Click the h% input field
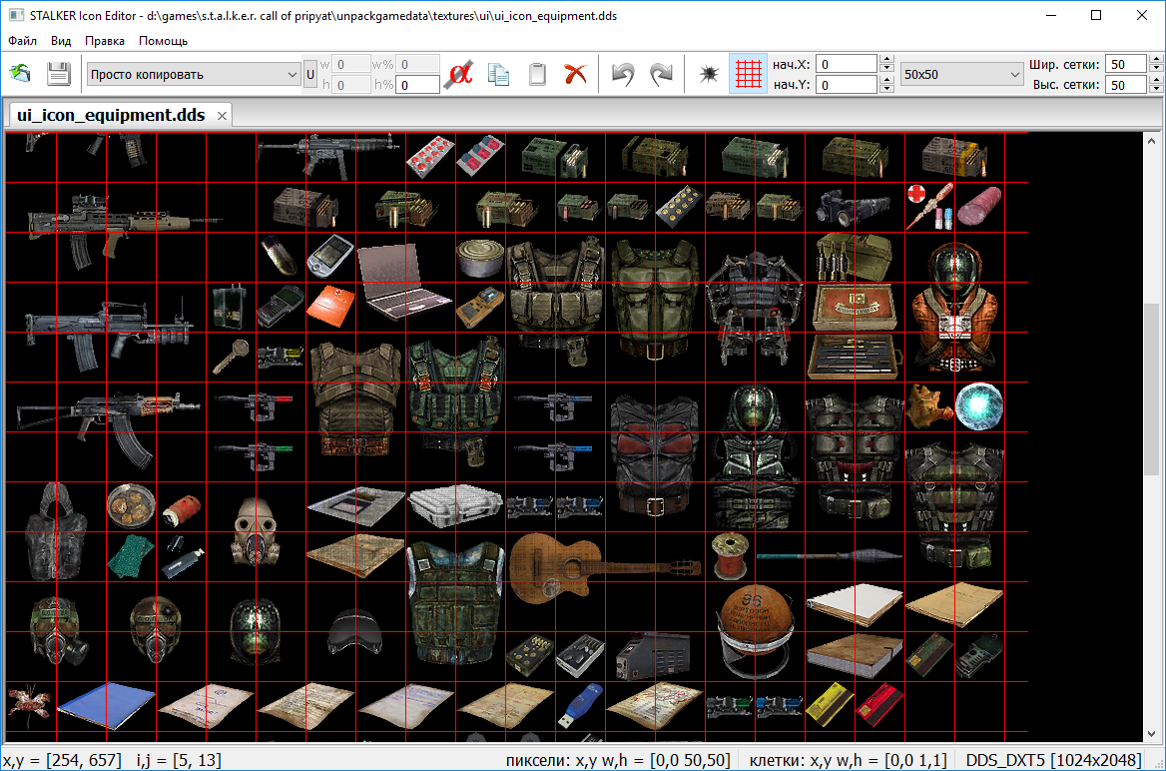 click(x=417, y=85)
